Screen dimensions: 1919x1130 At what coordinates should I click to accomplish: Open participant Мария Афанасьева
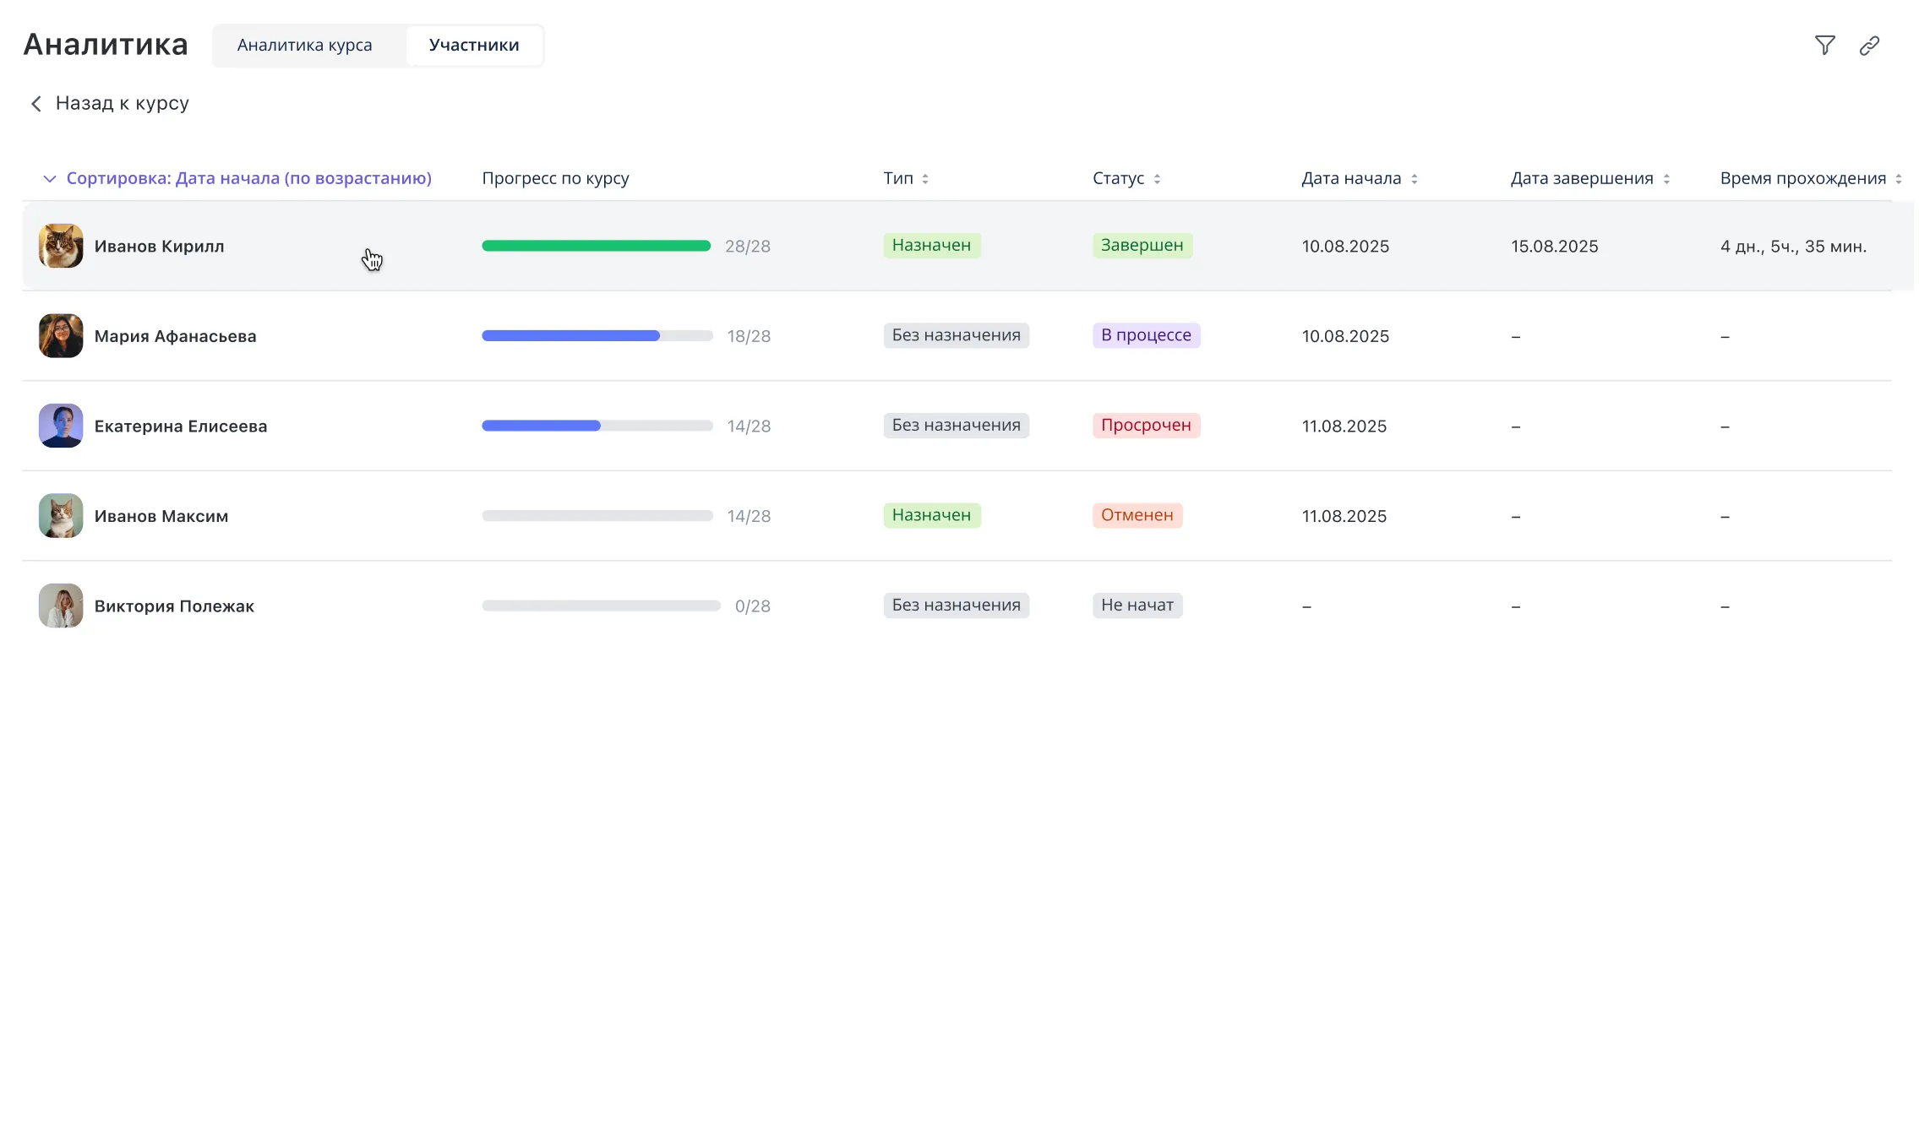(x=175, y=336)
